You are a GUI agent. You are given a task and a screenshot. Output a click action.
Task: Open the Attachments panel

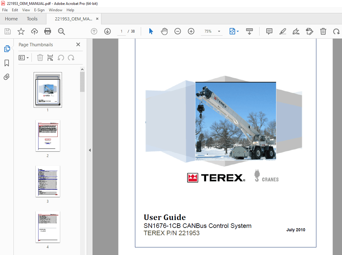coord(7,77)
